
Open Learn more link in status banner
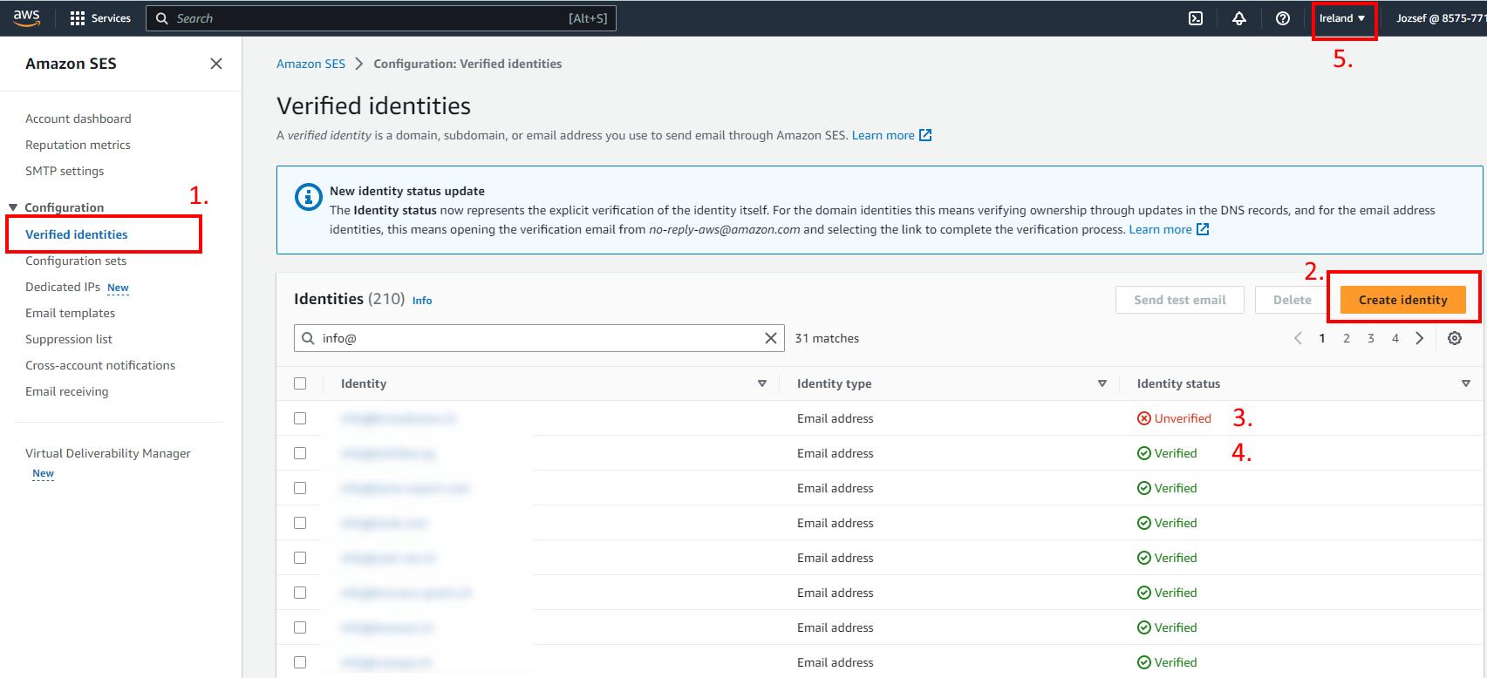click(x=1169, y=229)
